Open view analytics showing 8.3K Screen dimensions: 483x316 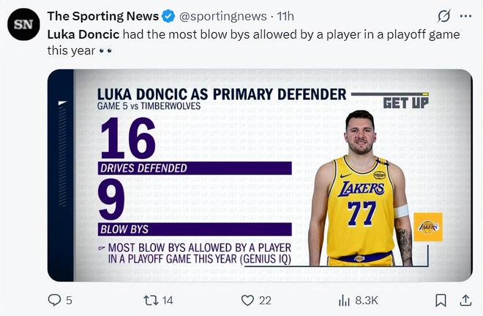pyautogui.click(x=344, y=300)
